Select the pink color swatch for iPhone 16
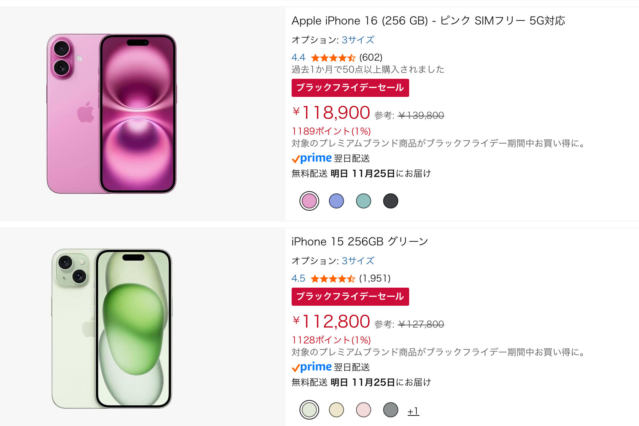Image resolution: width=639 pixels, height=426 pixels. (309, 201)
